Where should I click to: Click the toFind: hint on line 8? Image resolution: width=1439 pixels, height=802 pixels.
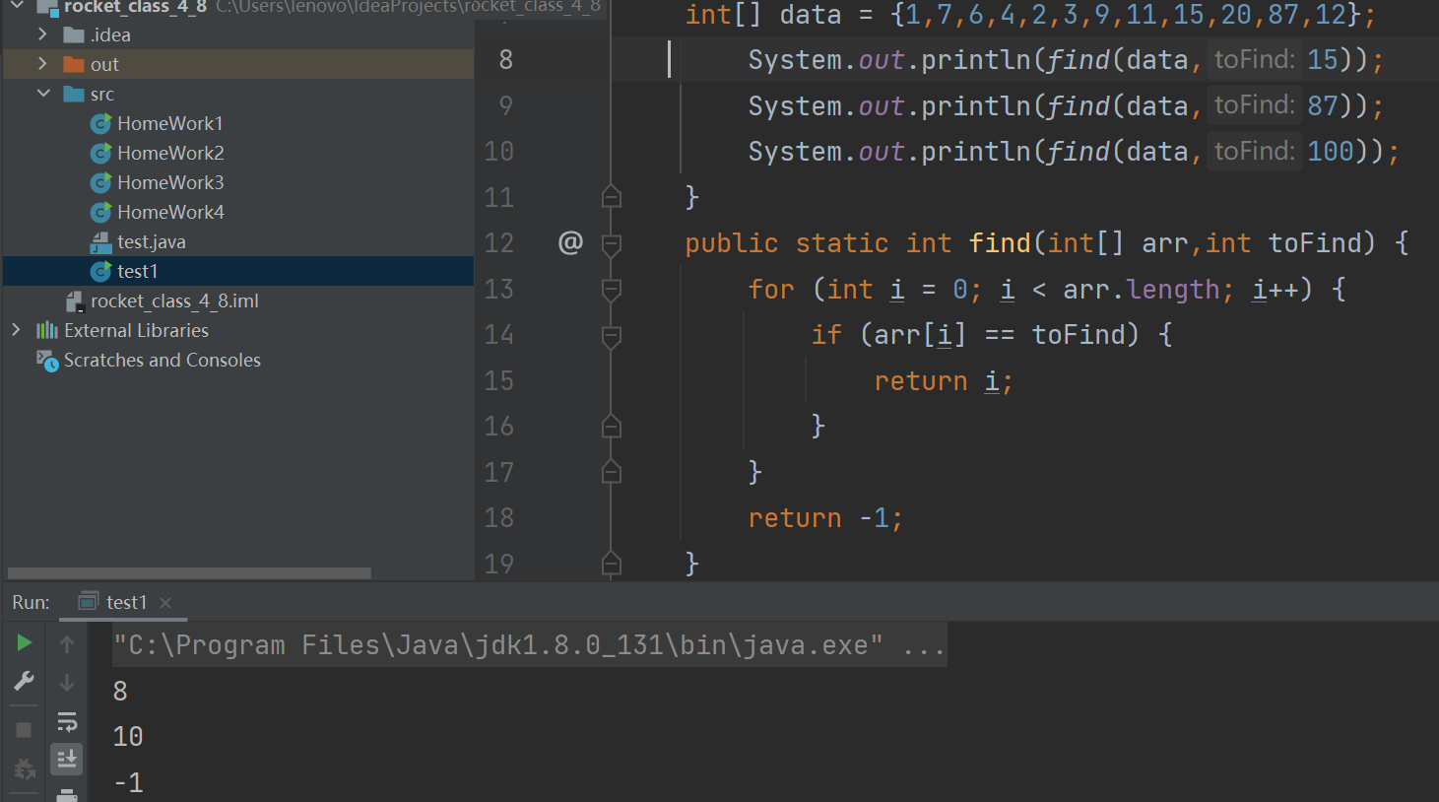(x=1254, y=59)
